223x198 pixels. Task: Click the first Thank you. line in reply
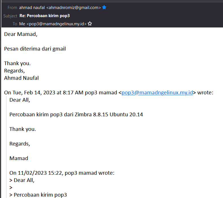click(17, 63)
